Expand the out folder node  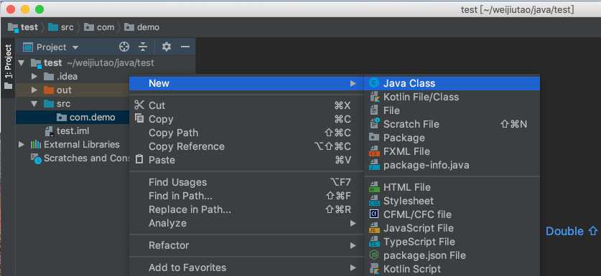(x=34, y=90)
